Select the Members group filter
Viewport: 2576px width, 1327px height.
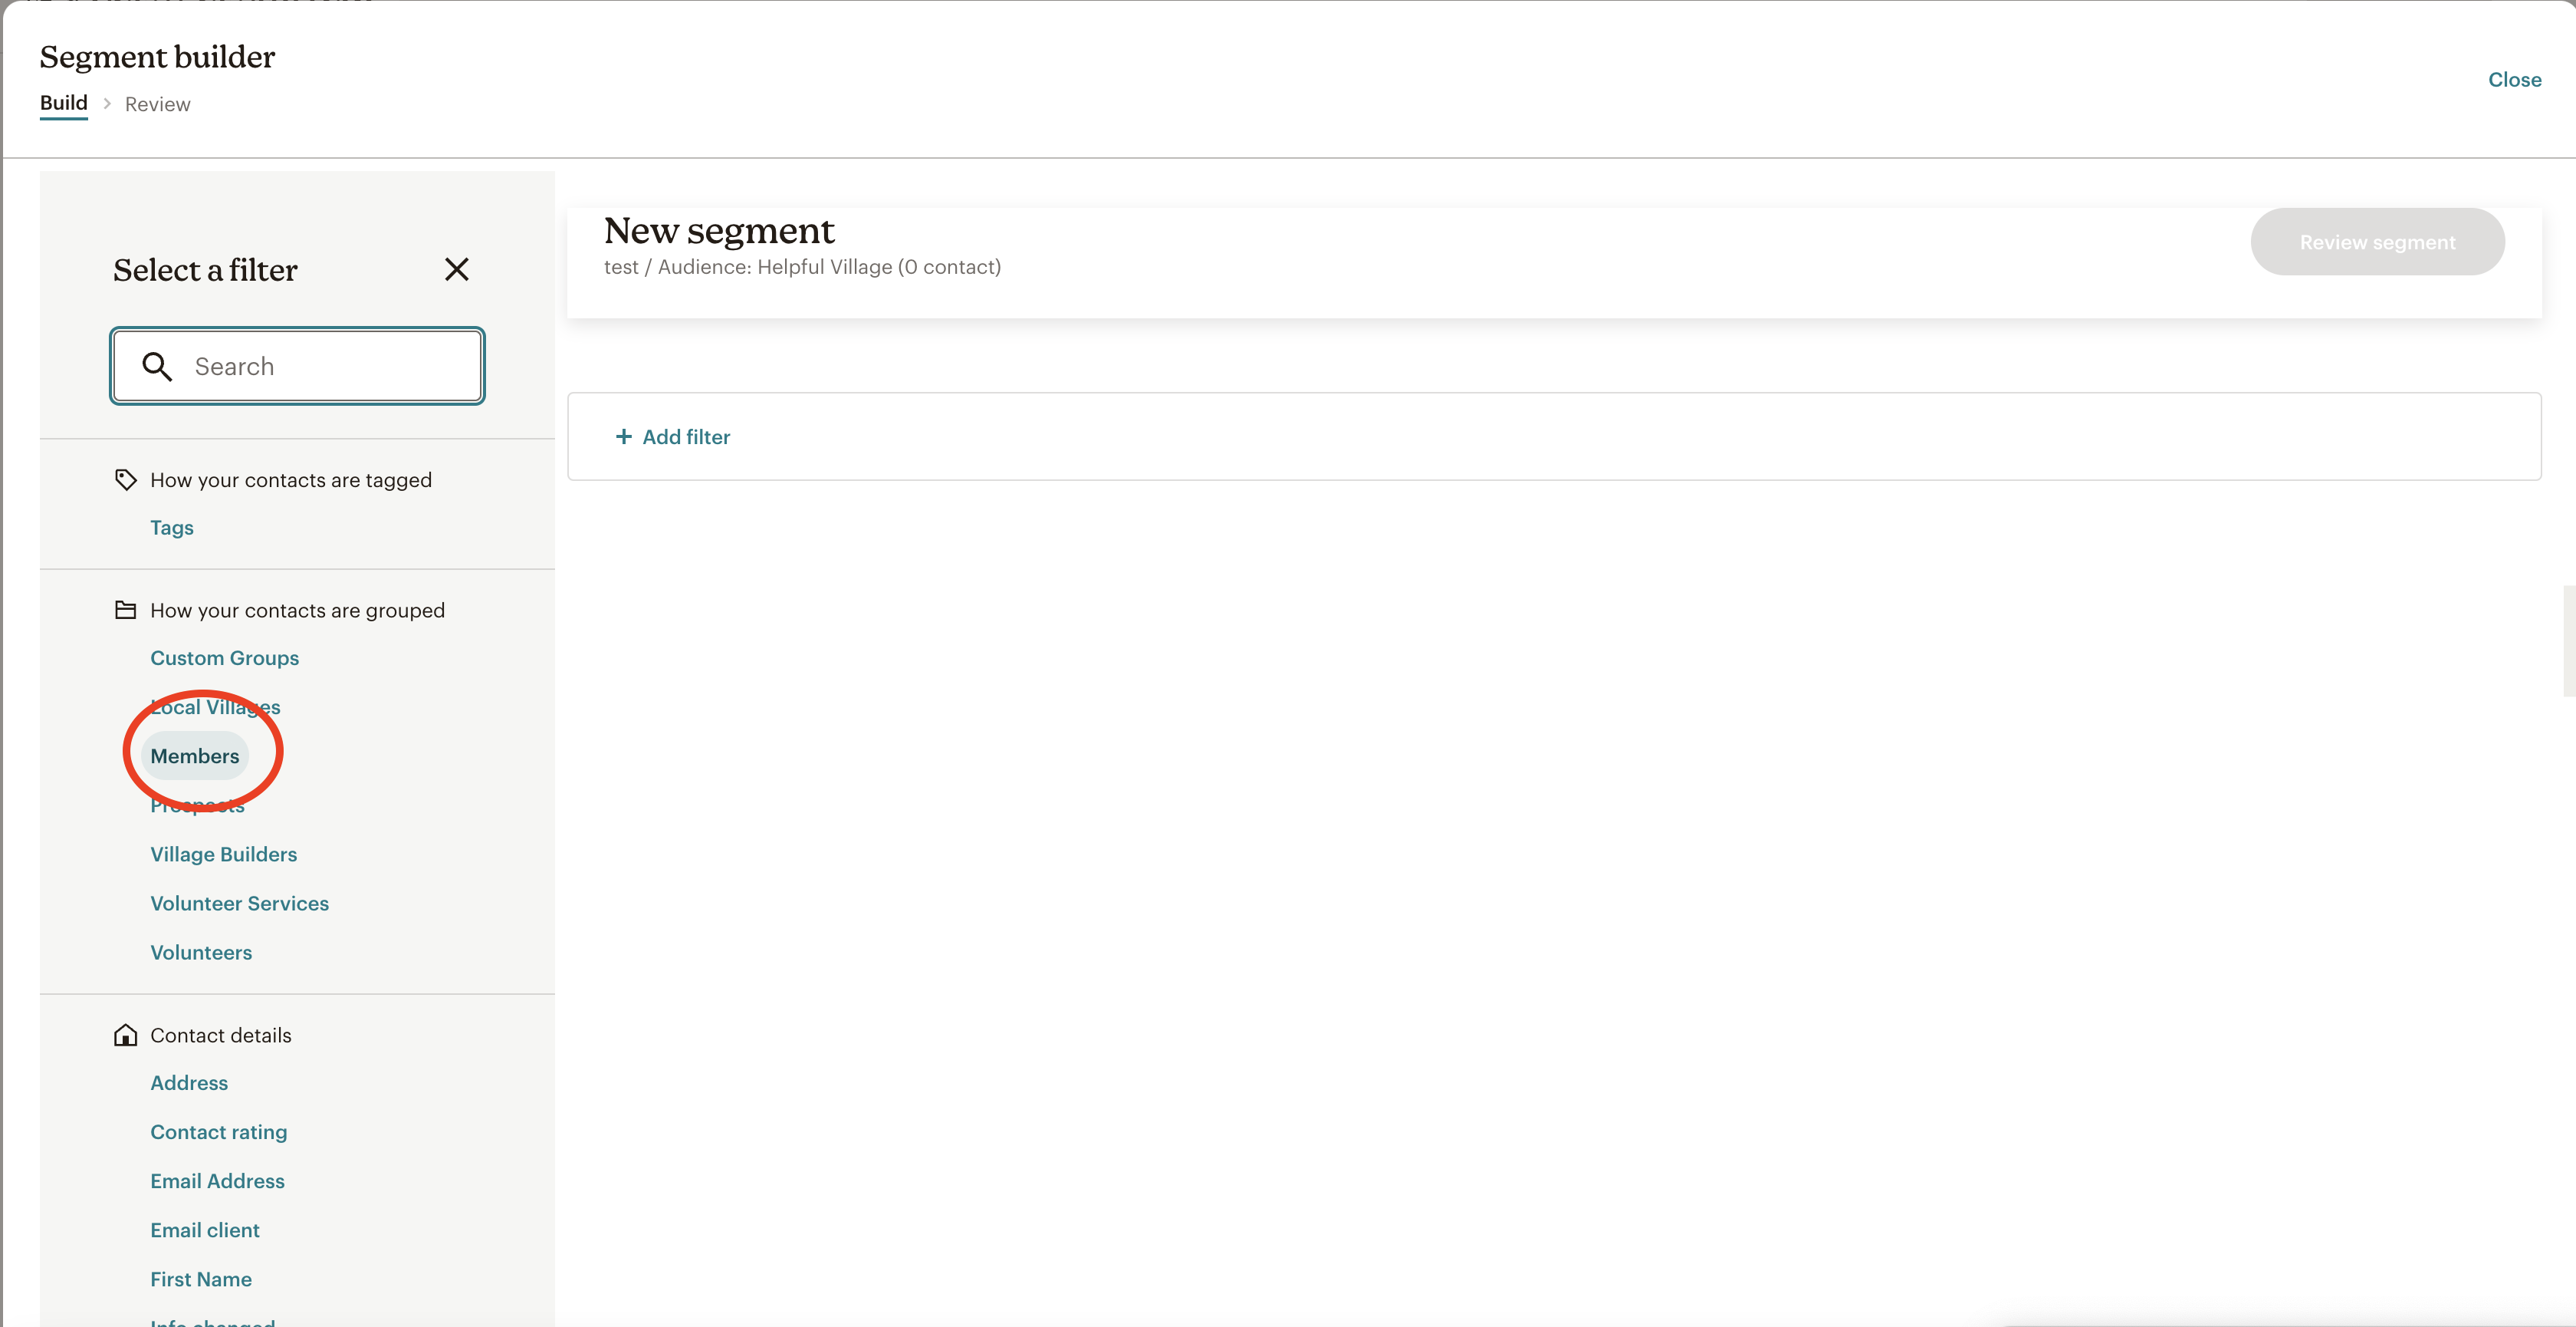coord(195,756)
